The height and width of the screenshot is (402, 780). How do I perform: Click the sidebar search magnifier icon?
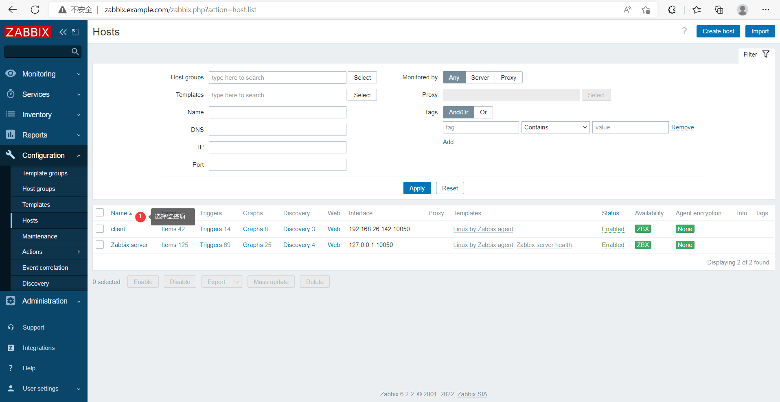(x=75, y=52)
